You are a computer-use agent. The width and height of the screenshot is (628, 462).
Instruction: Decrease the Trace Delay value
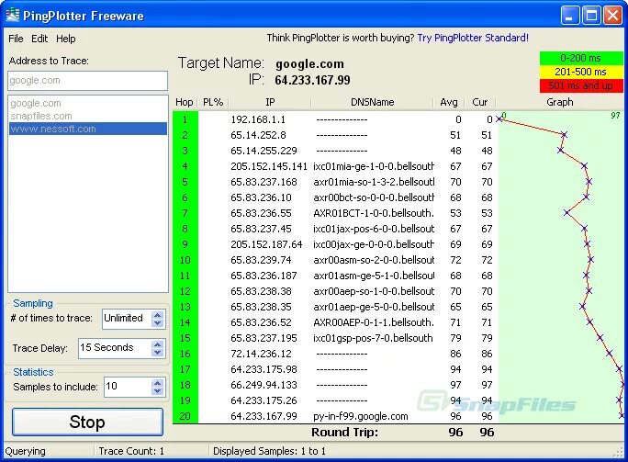coord(158,353)
